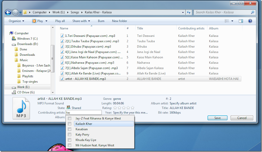Click Songs in the address breadcrumb
The height and width of the screenshot is (152, 262).
[75, 12]
